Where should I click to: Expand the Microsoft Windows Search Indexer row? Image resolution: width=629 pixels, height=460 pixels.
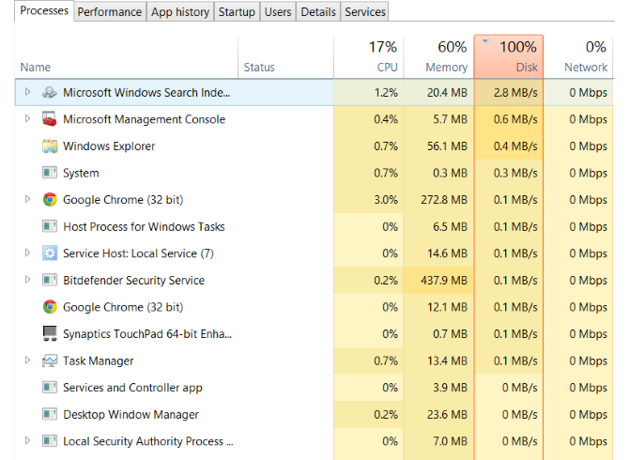click(x=27, y=92)
